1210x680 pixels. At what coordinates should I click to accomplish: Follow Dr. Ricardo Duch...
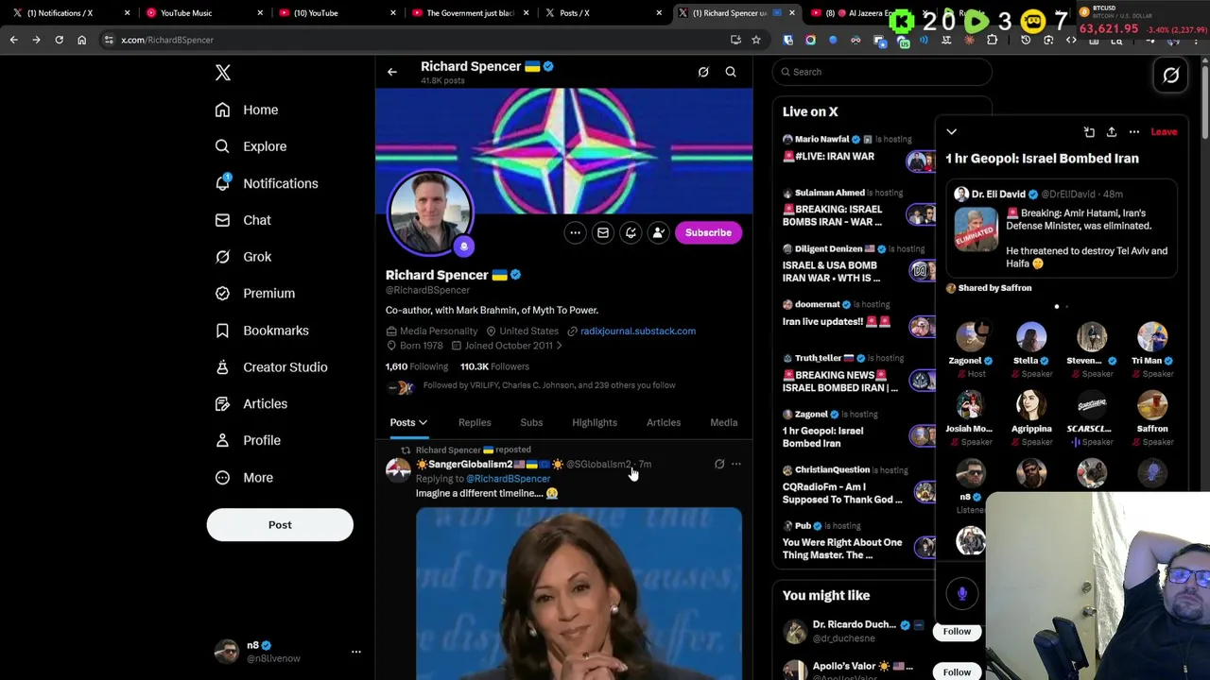957,631
